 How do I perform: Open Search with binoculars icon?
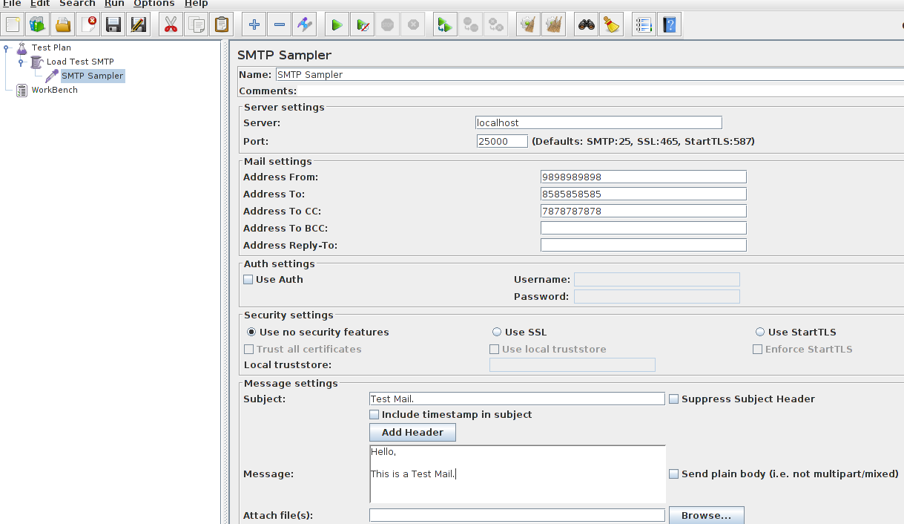[587, 24]
